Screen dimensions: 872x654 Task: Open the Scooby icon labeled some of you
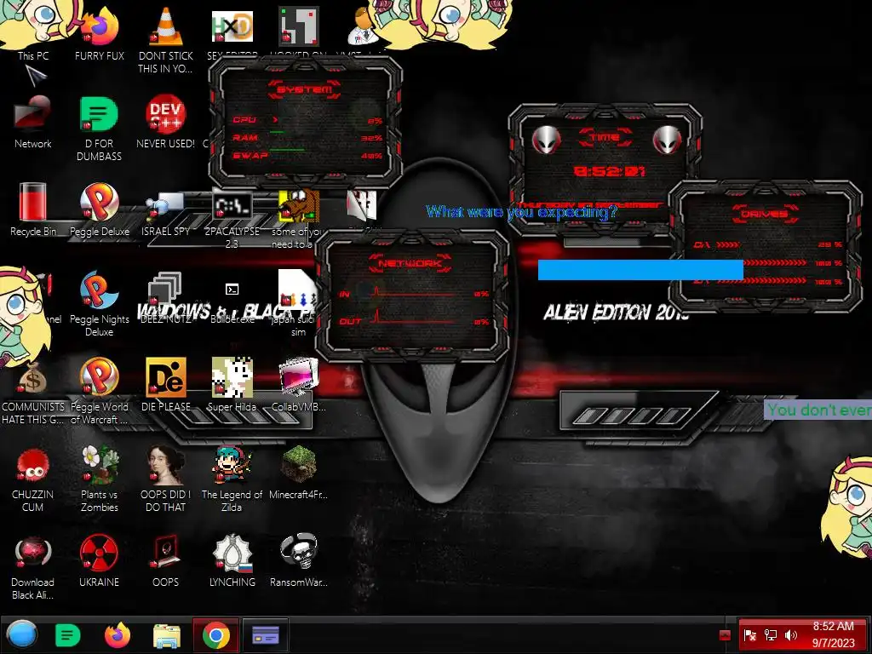299,218
